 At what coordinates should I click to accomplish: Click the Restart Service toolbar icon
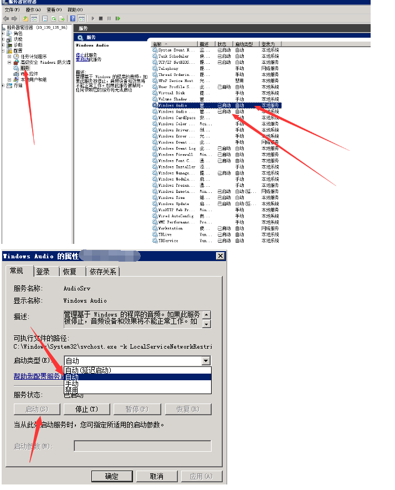click(117, 18)
